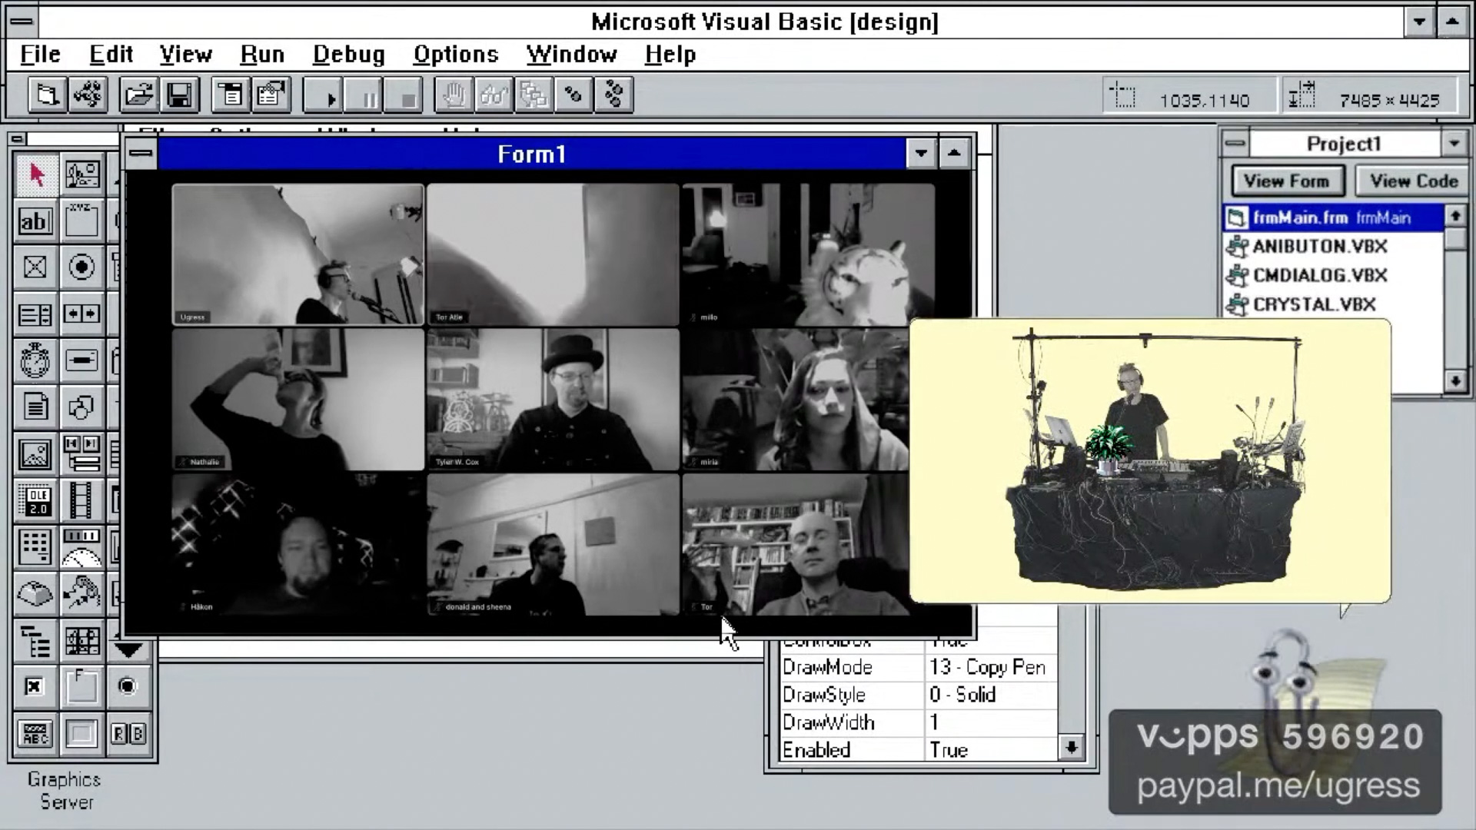This screenshot has height=830, width=1476.
Task: Select frmMain.frm in the Project window
Action: click(1332, 218)
